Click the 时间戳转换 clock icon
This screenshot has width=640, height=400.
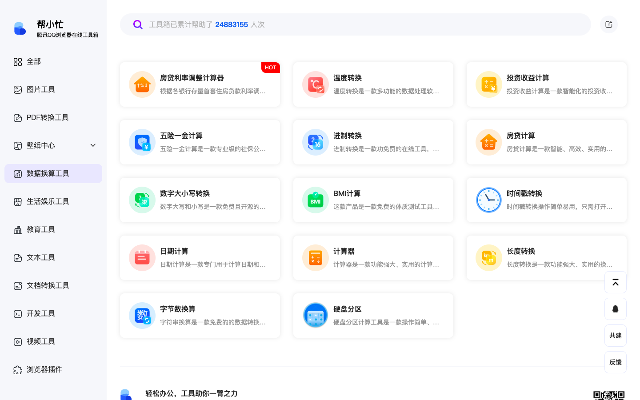pos(489,200)
